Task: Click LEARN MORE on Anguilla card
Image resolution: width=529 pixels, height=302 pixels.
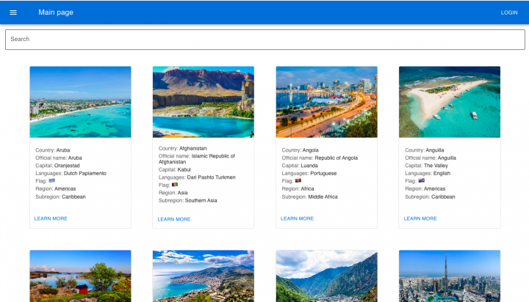Action: [420, 218]
